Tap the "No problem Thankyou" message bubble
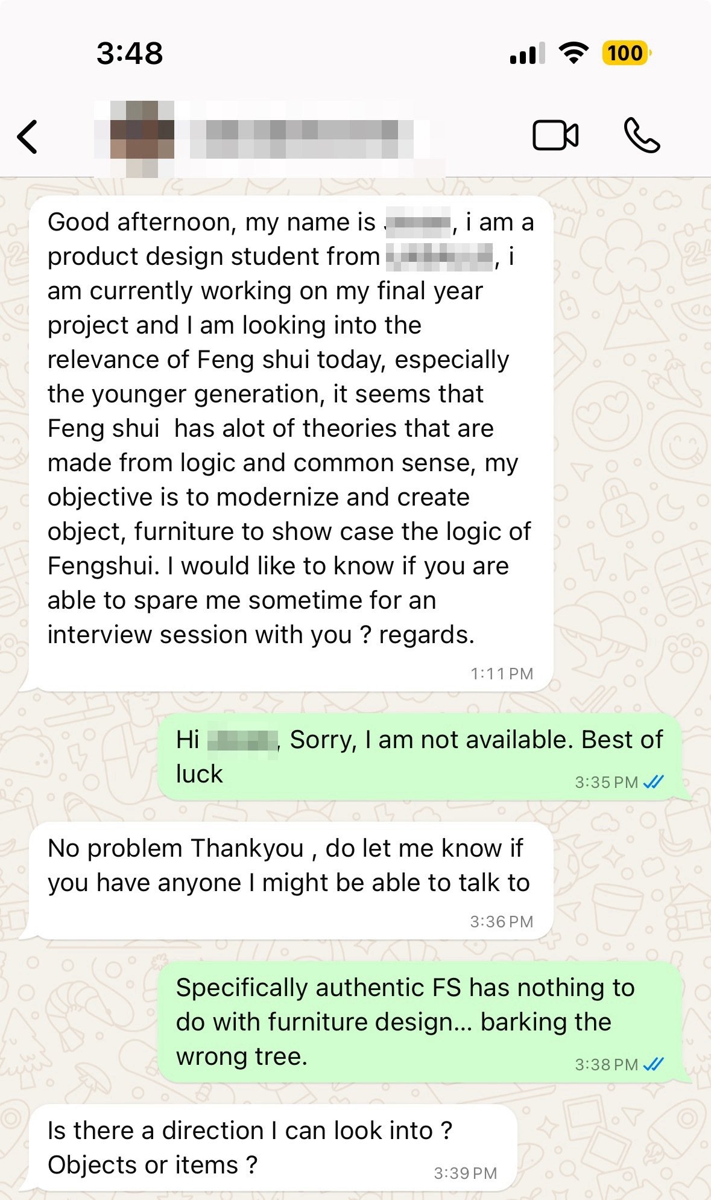Viewport: 711px width, 1200px height. [288, 866]
